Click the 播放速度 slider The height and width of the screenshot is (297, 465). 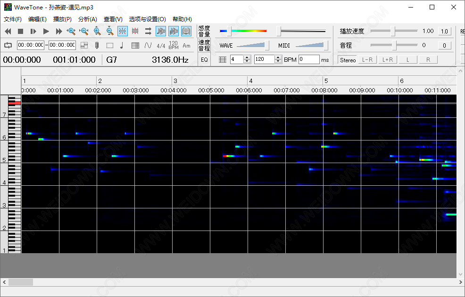click(394, 31)
